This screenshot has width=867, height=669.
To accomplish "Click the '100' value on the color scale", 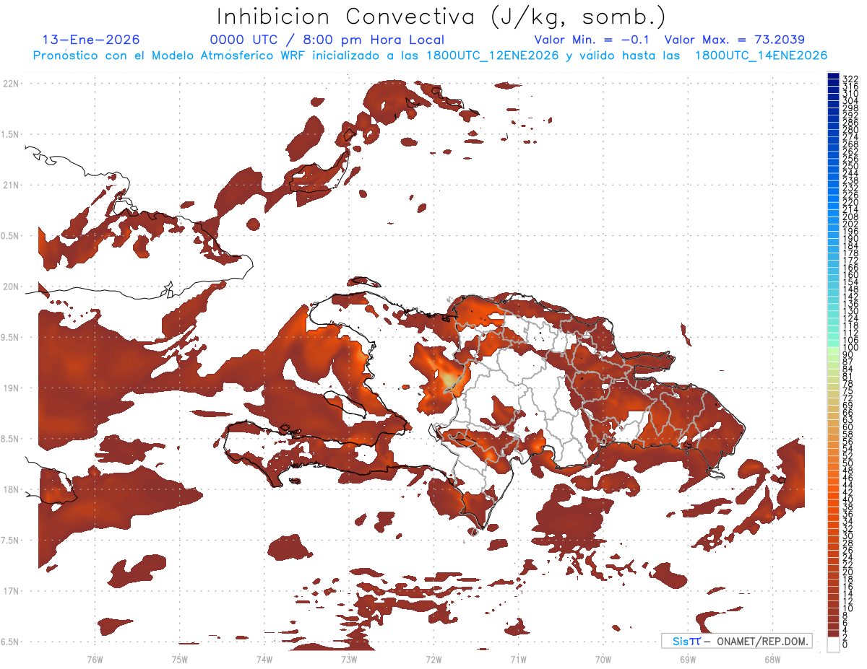I will 850,347.
